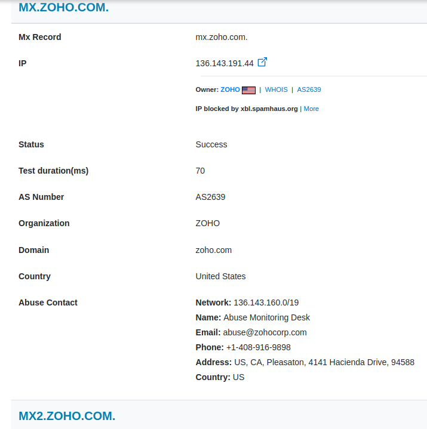Click the Mx Record label
The image size is (427, 429).
pos(40,37)
